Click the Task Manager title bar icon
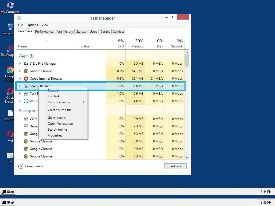This screenshot has height=206, width=275. [19, 18]
